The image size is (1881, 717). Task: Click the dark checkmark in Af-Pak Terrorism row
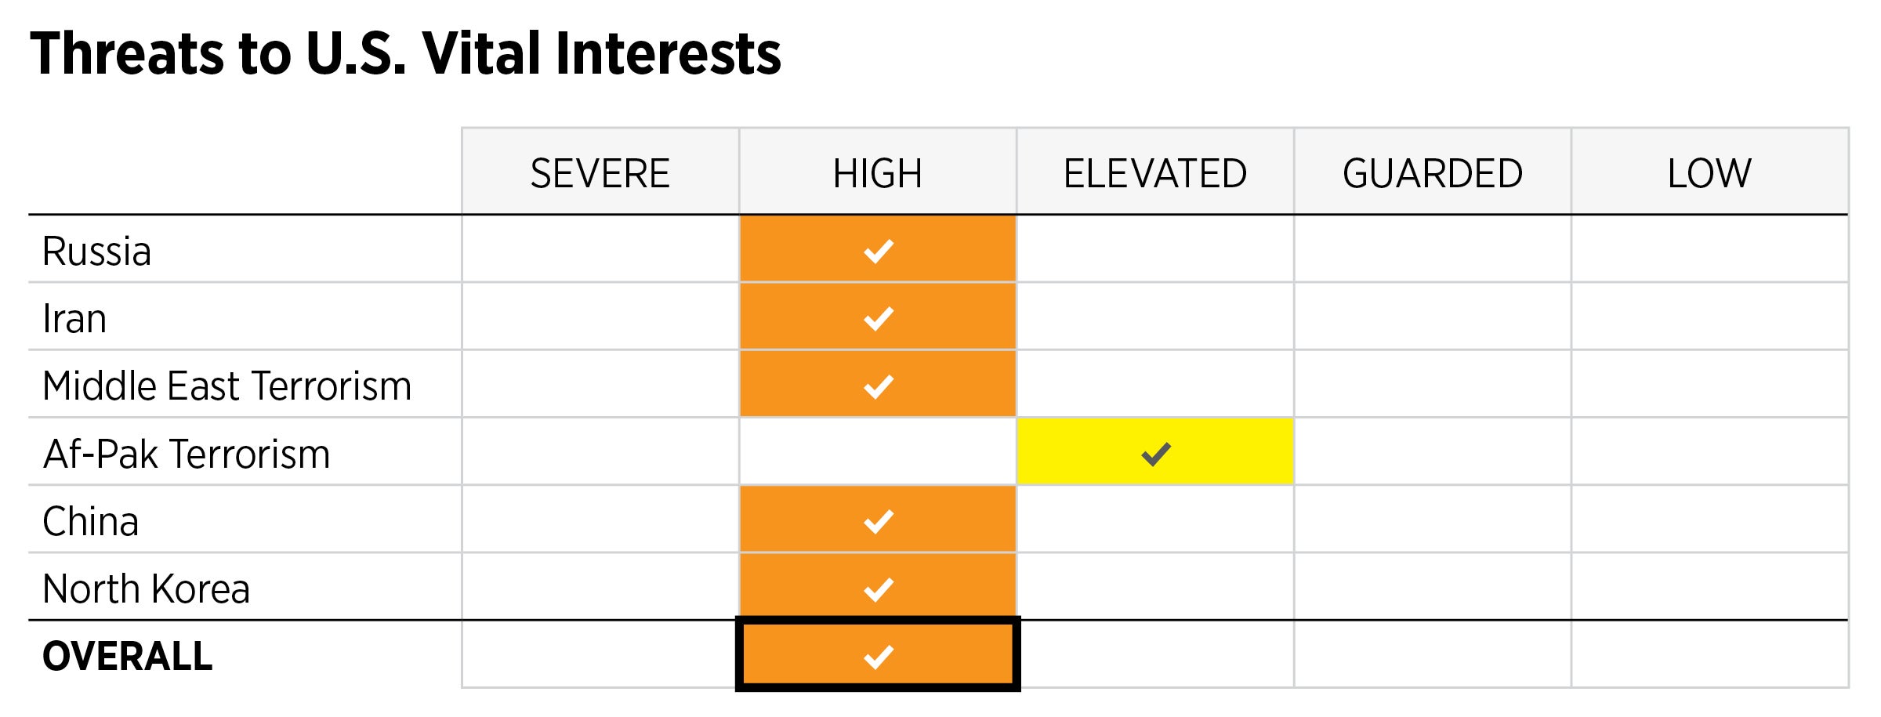pyautogui.click(x=1155, y=454)
